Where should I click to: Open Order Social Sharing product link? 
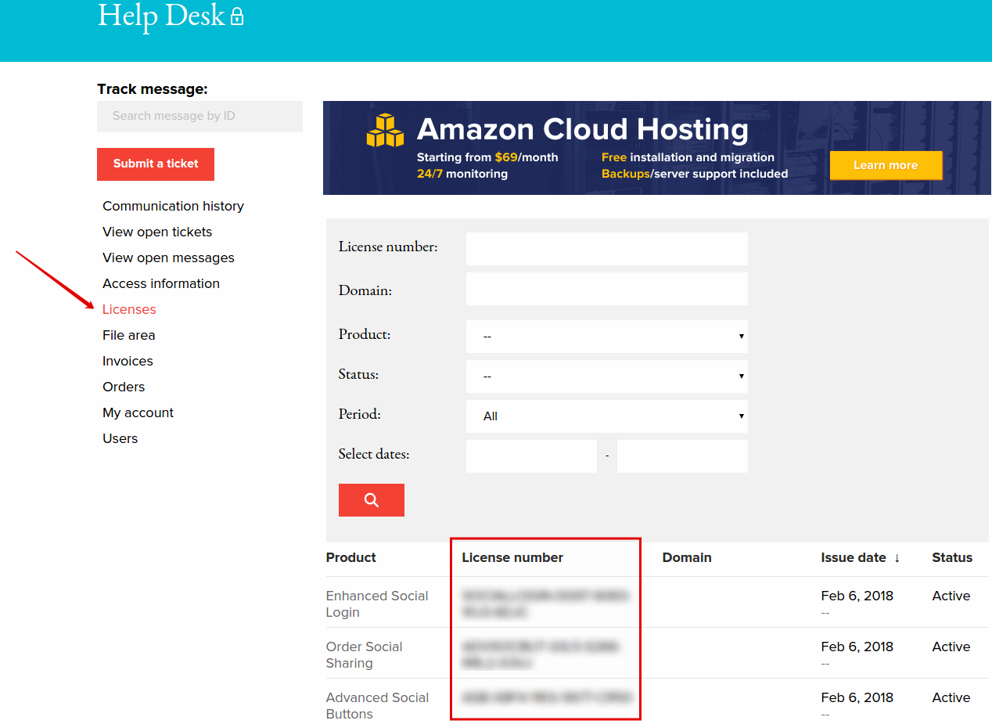(x=364, y=654)
